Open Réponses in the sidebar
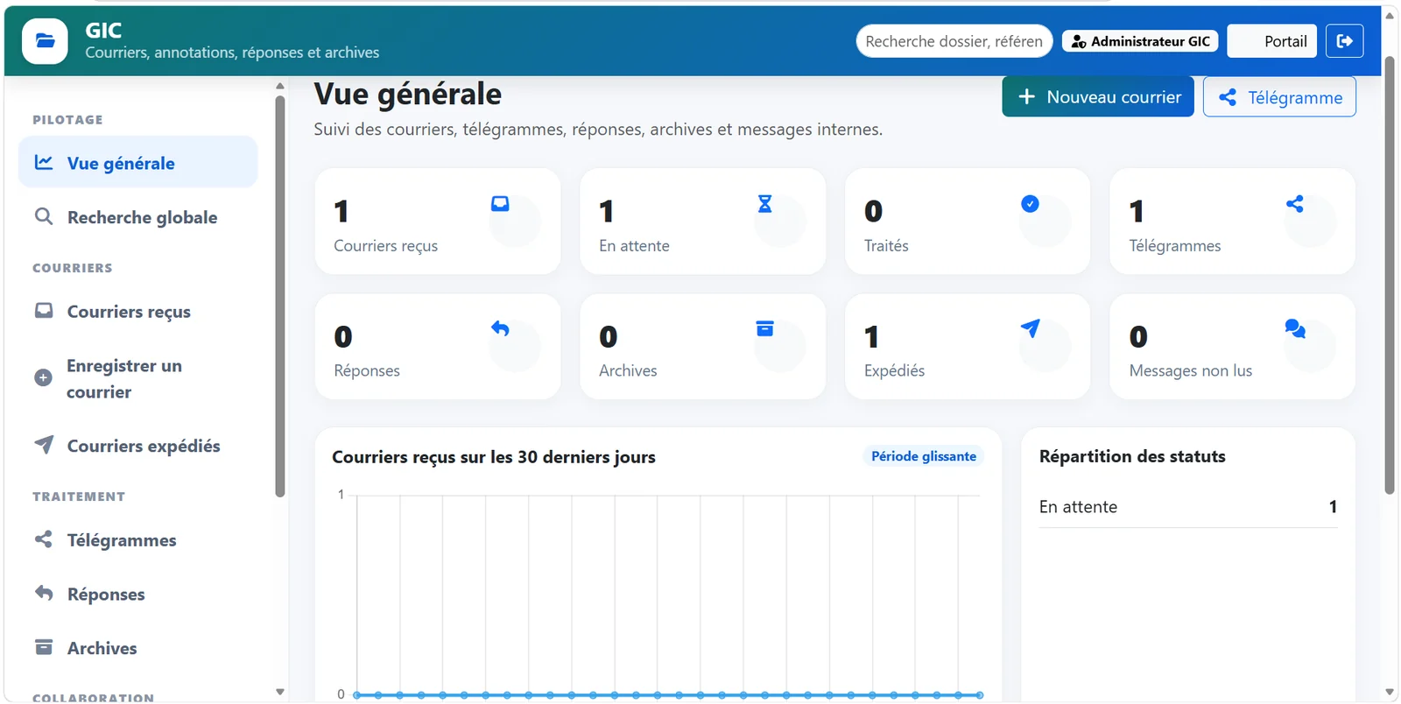1401x704 pixels. 137,594
